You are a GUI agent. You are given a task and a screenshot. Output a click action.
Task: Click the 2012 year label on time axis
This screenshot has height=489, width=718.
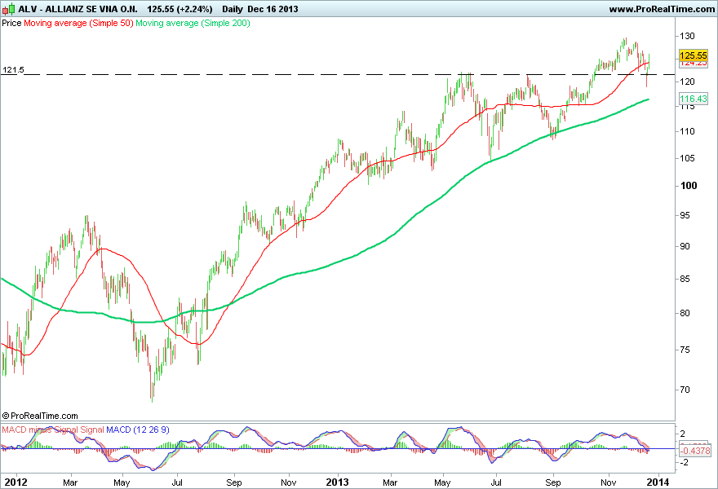pyautogui.click(x=16, y=482)
